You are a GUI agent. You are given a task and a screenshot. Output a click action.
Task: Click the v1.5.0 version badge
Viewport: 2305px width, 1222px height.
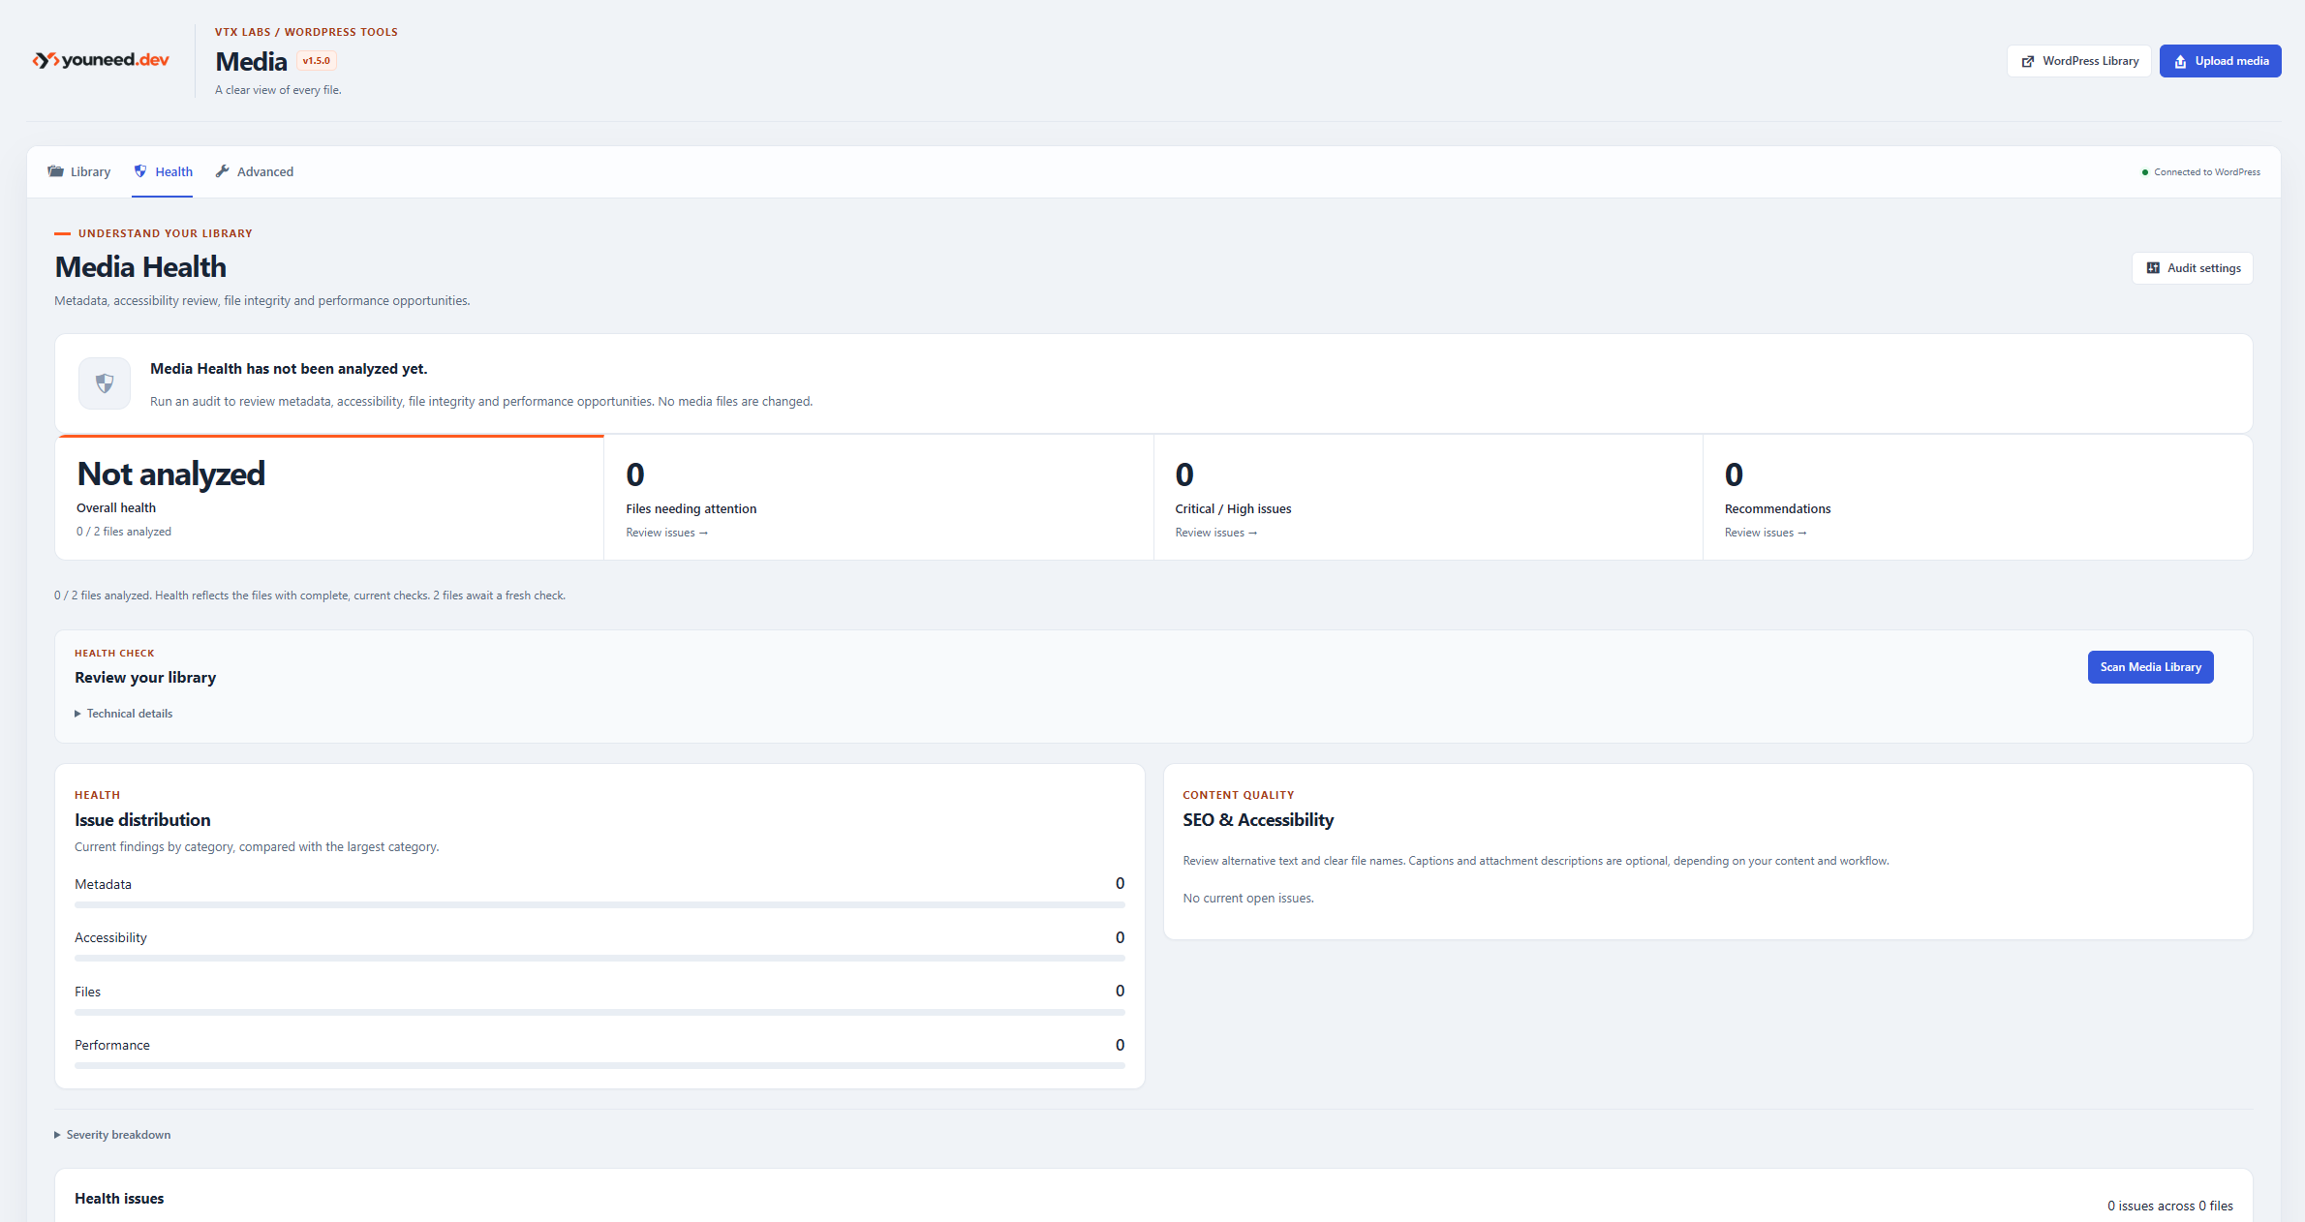[x=317, y=61]
